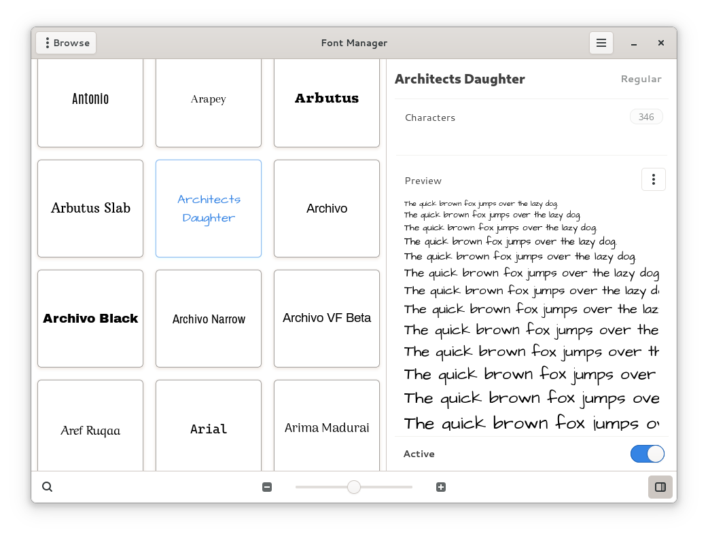Image resolution: width=708 pixels, height=538 pixels.
Task: Click the zoom in plus icon
Action: pos(441,487)
